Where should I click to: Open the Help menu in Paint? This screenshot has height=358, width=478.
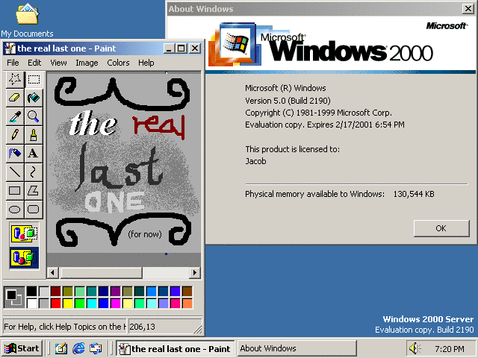point(146,63)
